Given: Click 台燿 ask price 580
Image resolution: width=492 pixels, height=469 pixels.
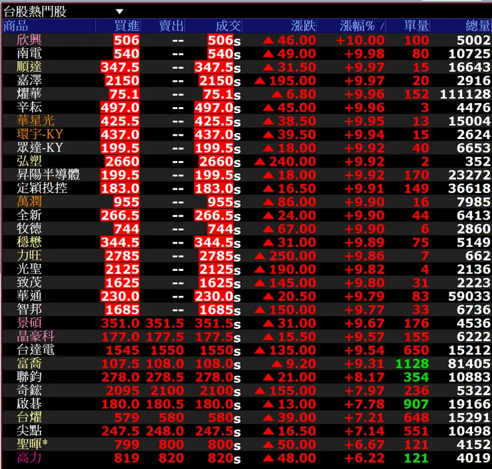Looking at the screenshot, I should click(171, 418).
